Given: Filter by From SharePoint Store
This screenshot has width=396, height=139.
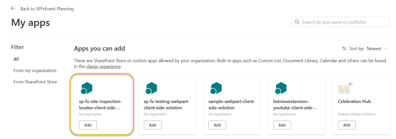Looking at the screenshot, I should (x=35, y=82).
